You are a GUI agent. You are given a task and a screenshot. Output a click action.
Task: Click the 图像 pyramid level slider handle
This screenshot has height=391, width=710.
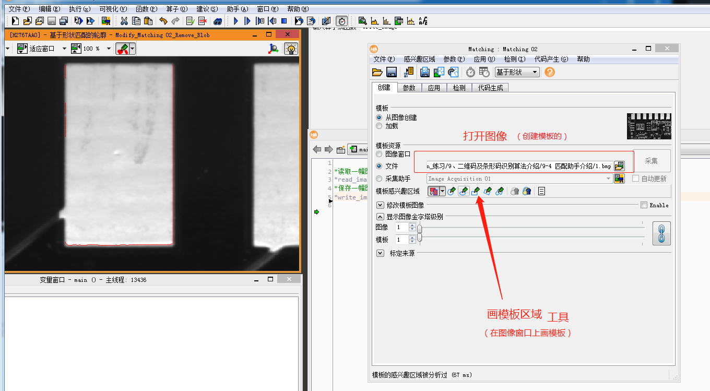(x=419, y=227)
